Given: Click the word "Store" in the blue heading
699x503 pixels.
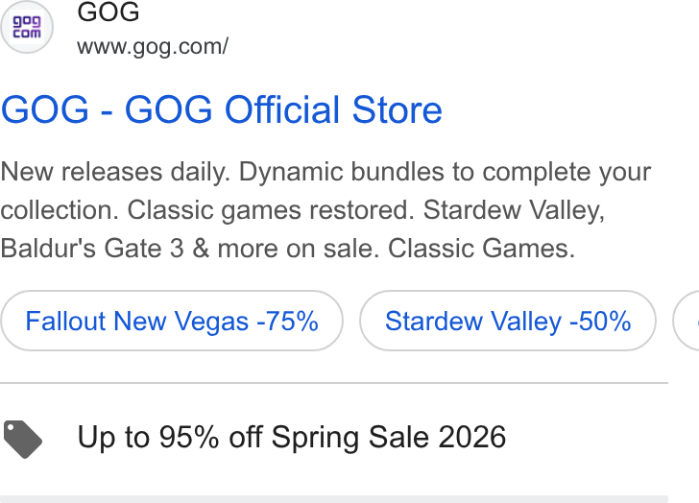Looking at the screenshot, I should [398, 109].
